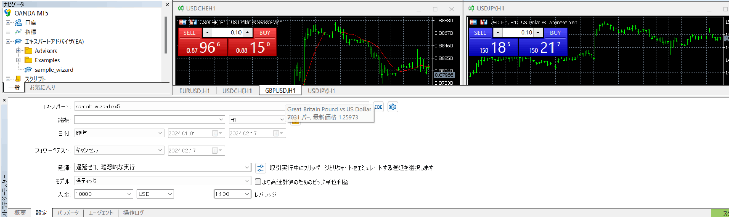Screen dimensions: 729x217
Task: Open the 入金 deposit amount dropdown
Action: coord(129,194)
